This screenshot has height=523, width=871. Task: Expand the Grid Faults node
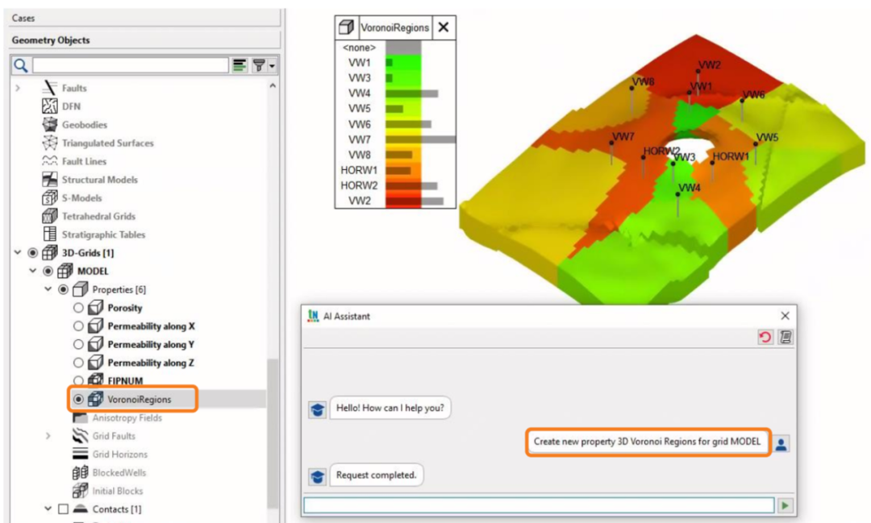tap(48, 436)
